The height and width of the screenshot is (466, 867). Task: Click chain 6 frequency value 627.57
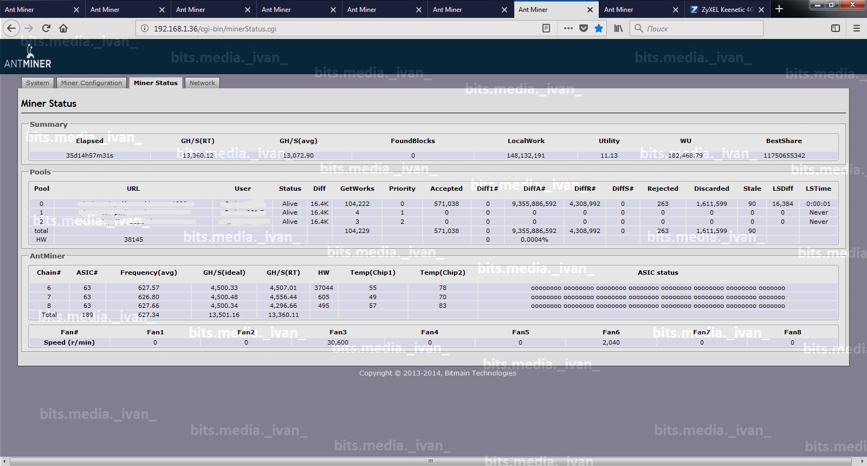(148, 288)
